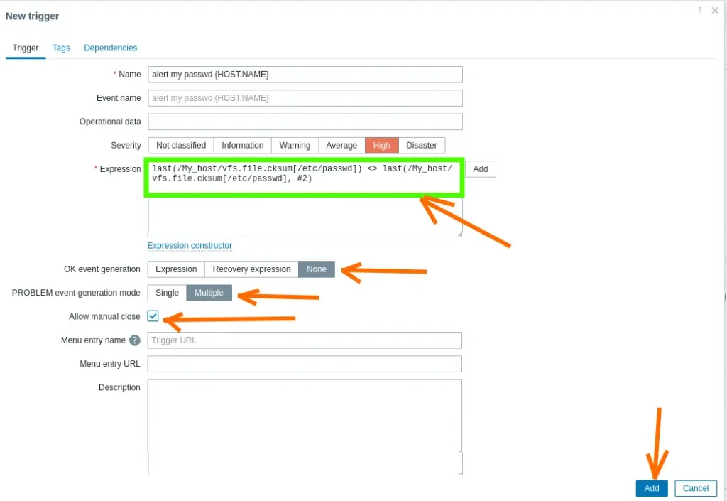Click into the Operational data field
The width and height of the screenshot is (727, 501).
click(305, 122)
